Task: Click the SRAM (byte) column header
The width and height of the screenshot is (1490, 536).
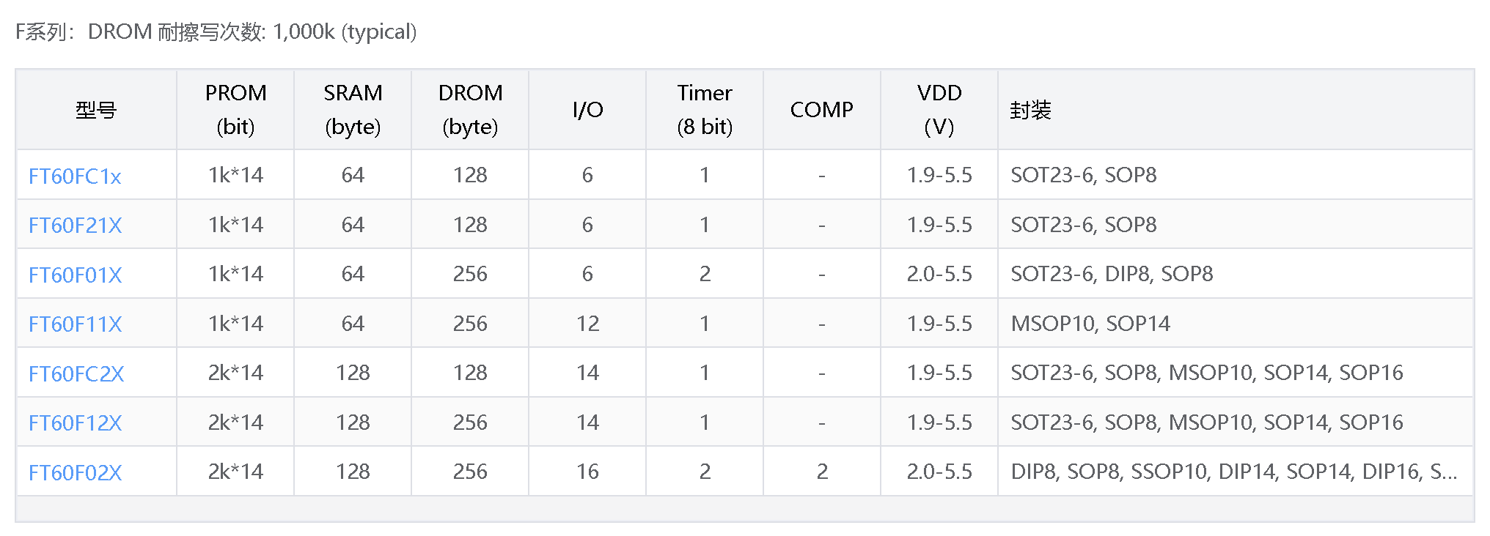Action: tap(353, 110)
